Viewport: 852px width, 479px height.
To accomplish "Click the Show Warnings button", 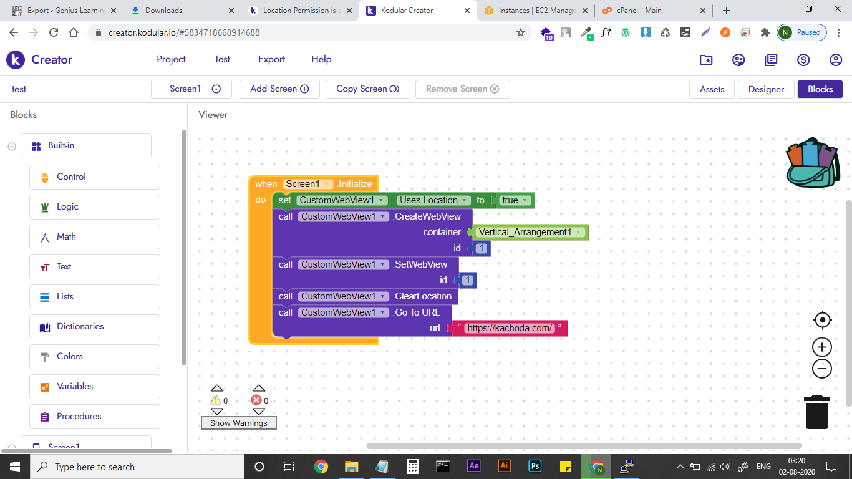I will [238, 423].
